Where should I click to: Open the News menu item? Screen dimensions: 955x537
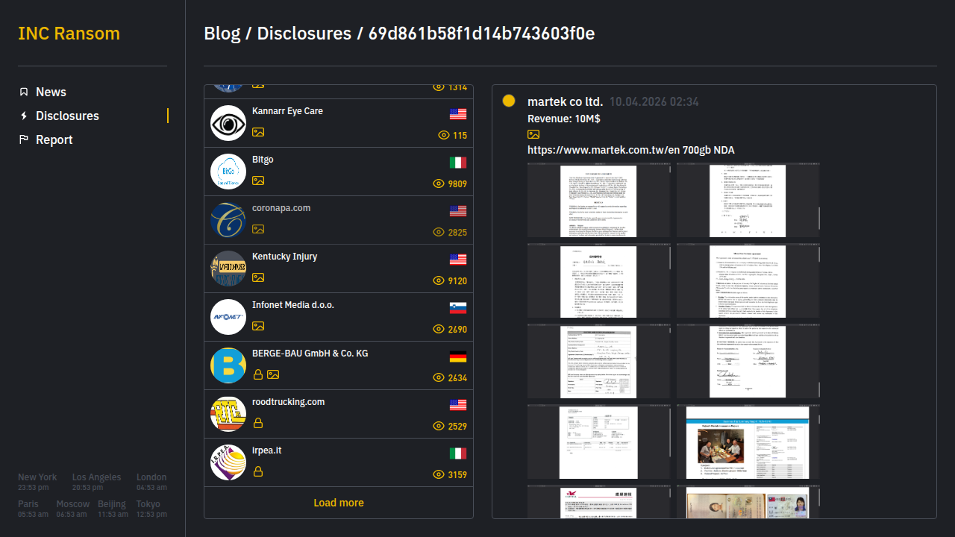point(51,92)
